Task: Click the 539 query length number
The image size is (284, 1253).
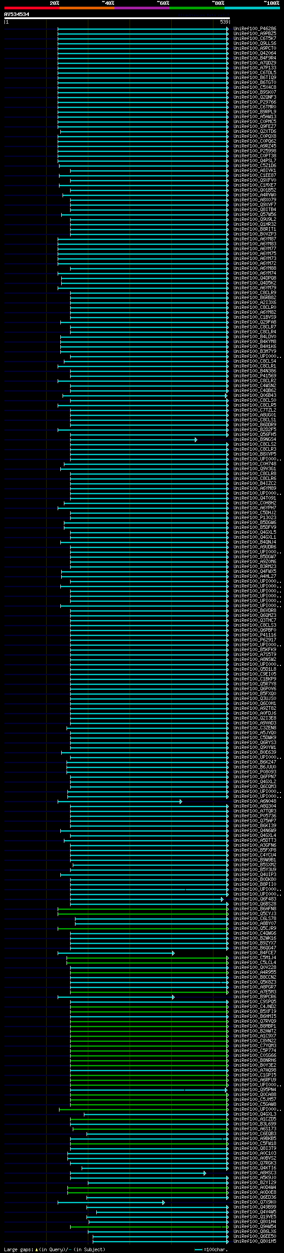Action: [x=224, y=22]
